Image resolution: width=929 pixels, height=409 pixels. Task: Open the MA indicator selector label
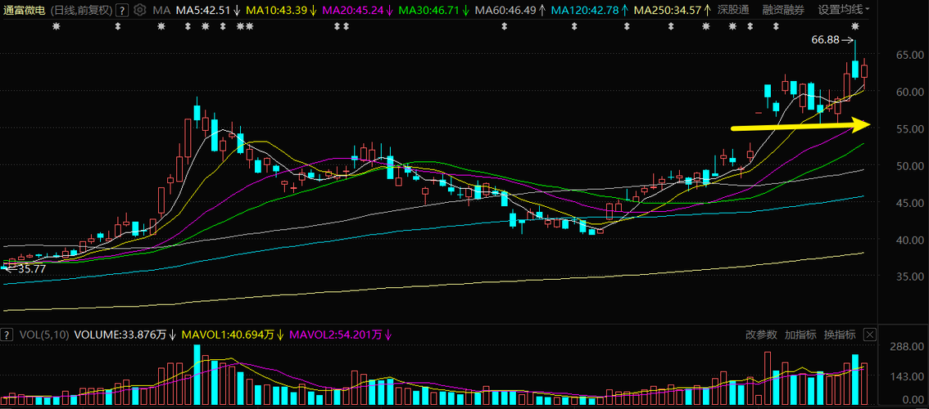pyautogui.click(x=161, y=10)
